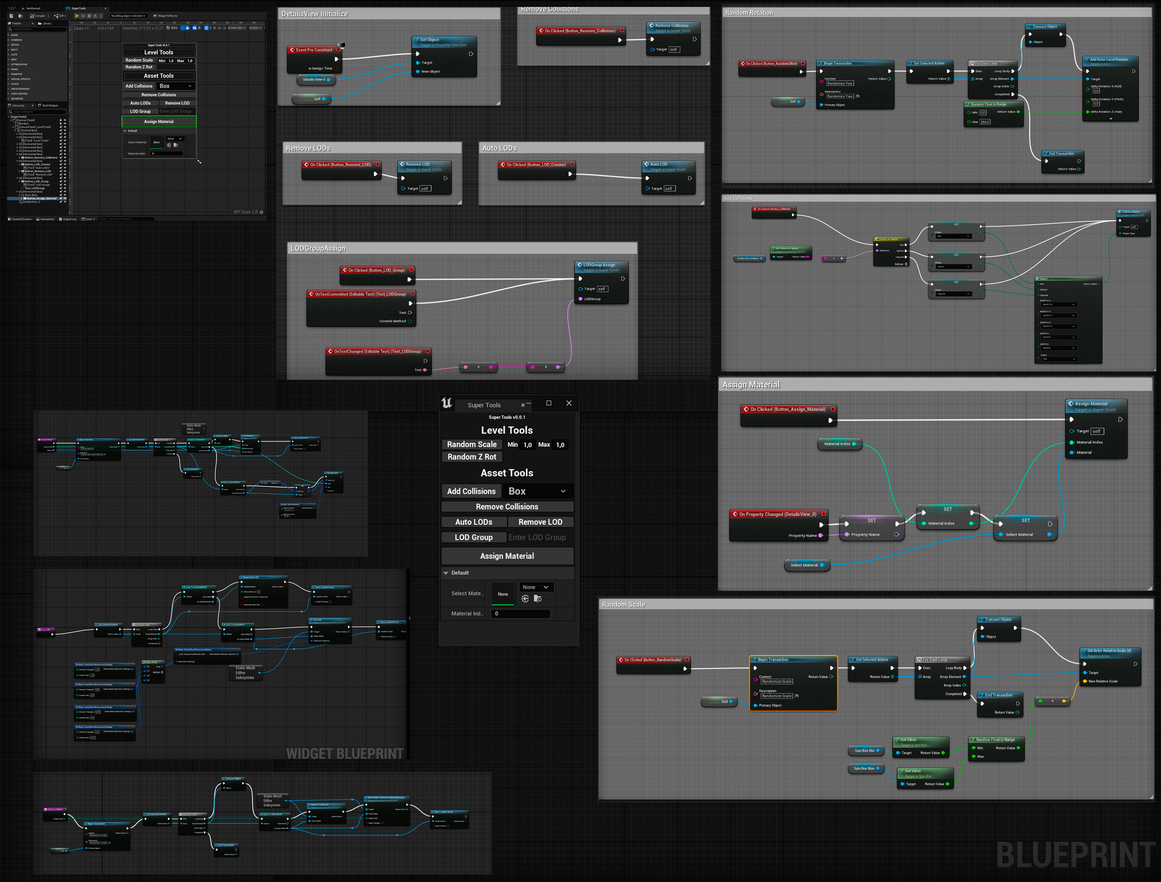1161x882 pixels.
Task: Select Begin Transaction node in Random Scale graph
Action: (x=793, y=683)
